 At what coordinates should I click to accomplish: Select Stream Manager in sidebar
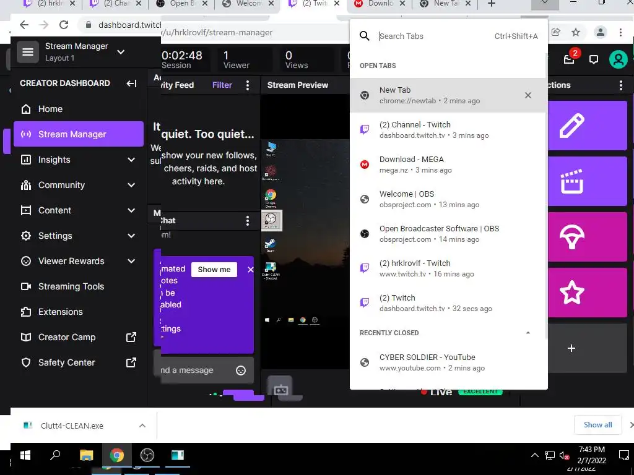pyautogui.click(x=79, y=134)
